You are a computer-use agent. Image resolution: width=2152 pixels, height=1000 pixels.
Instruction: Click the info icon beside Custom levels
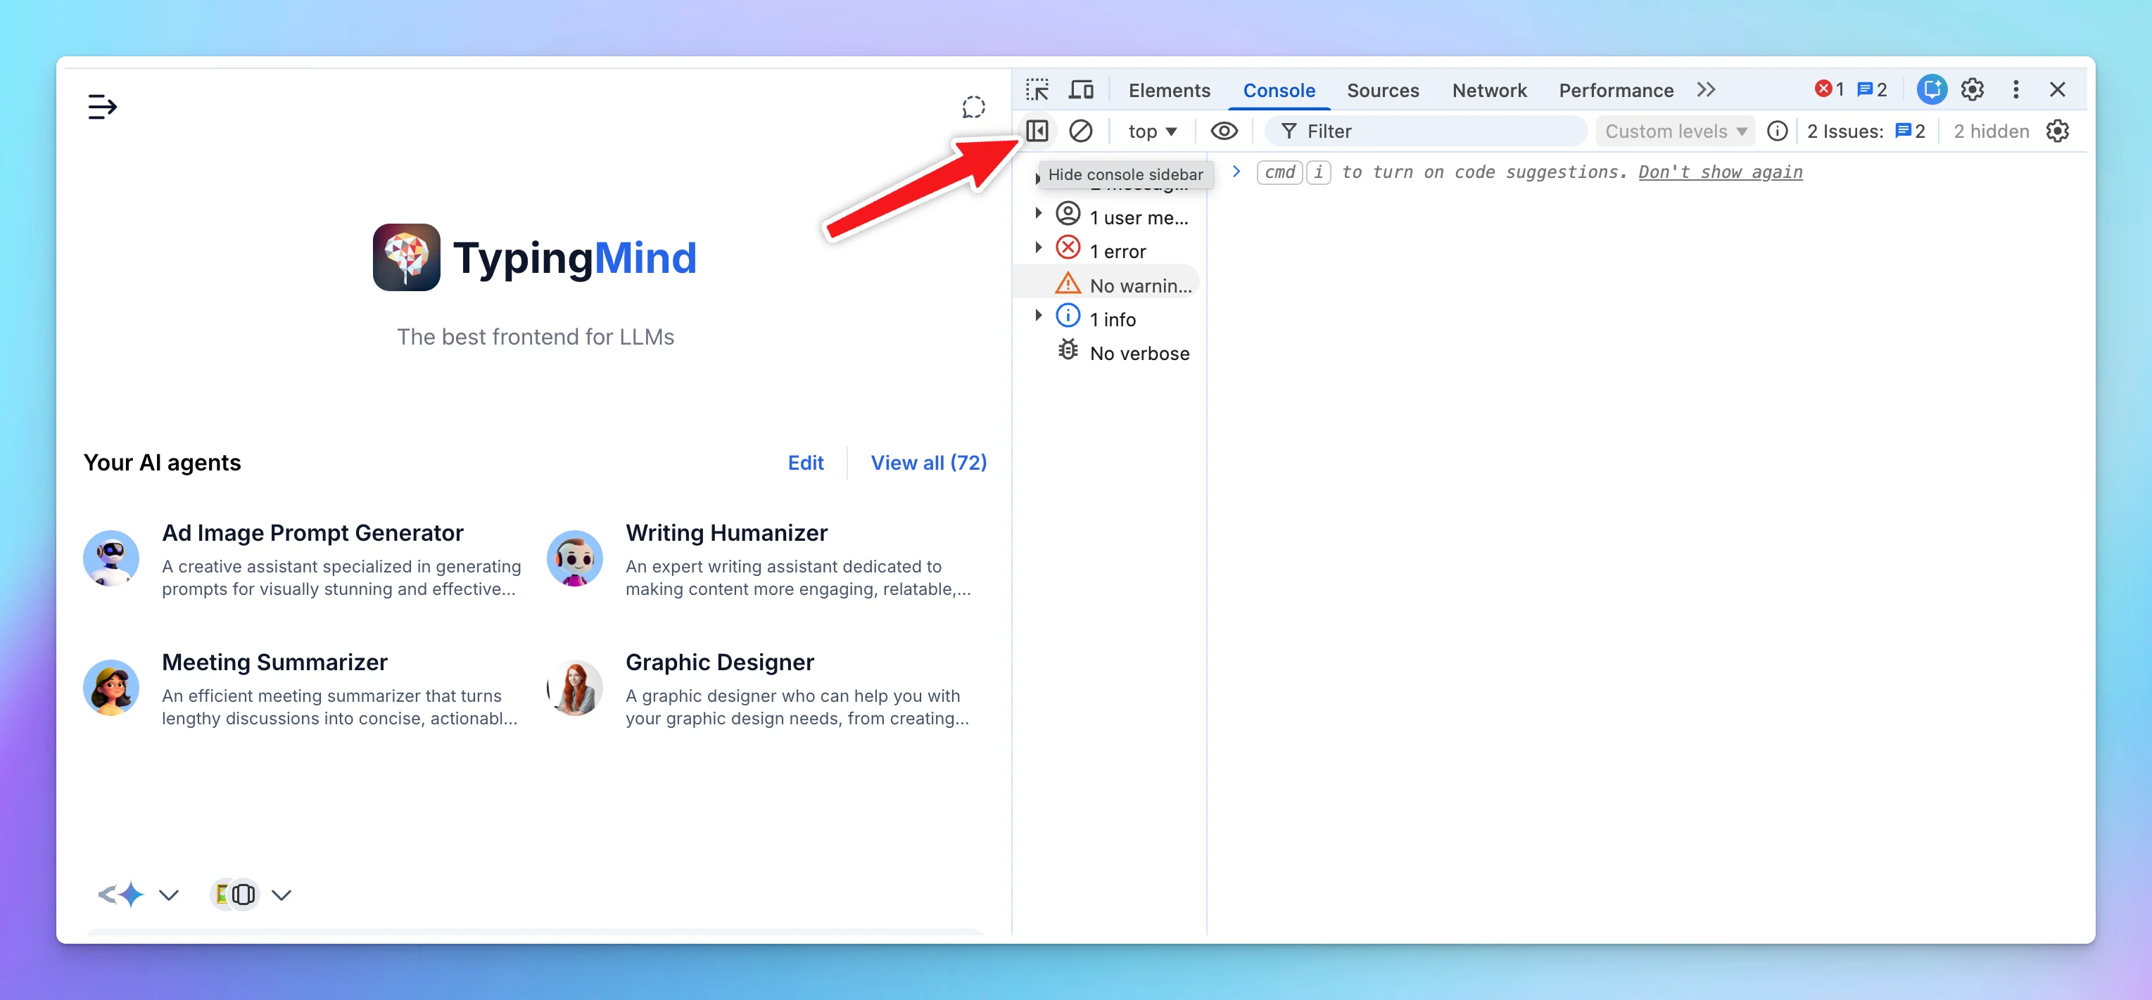pyautogui.click(x=1777, y=131)
